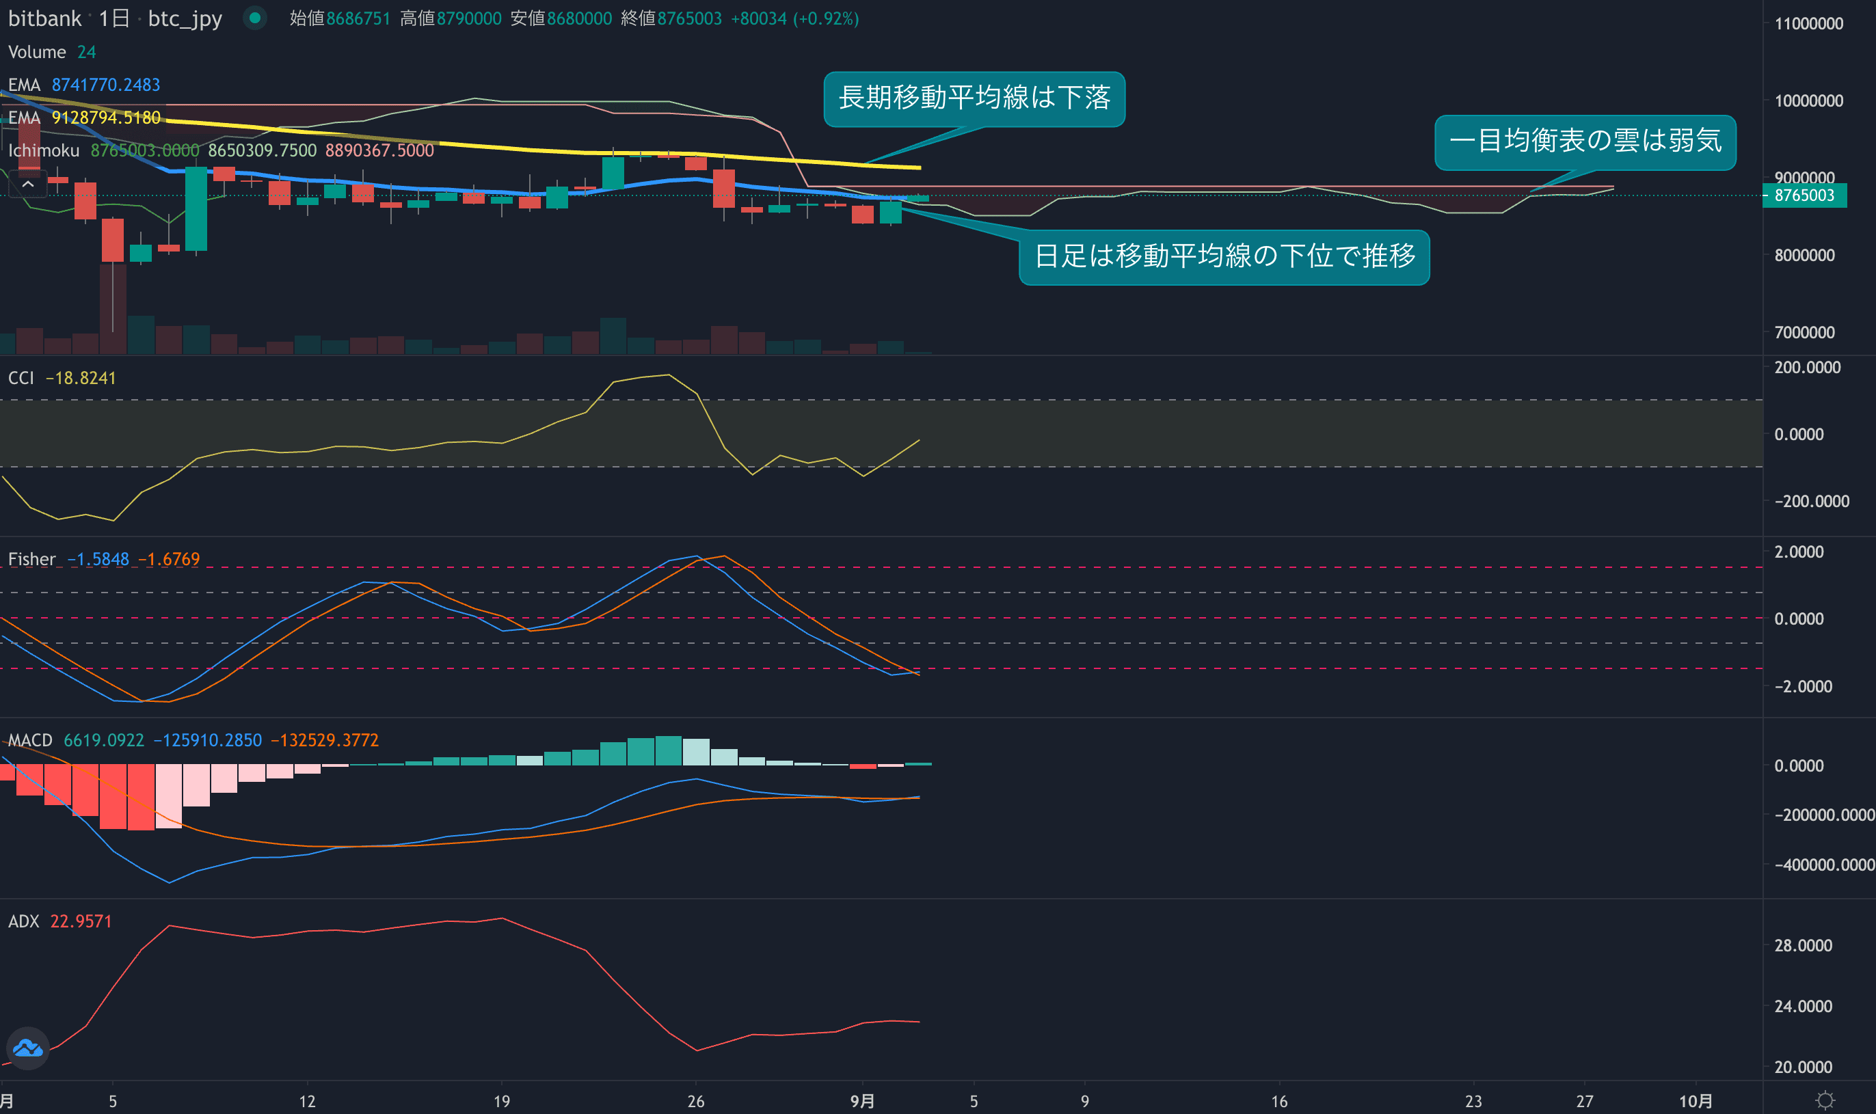
Task: Select the 長期移動平均線は下落 annotation callout
Action: (974, 99)
